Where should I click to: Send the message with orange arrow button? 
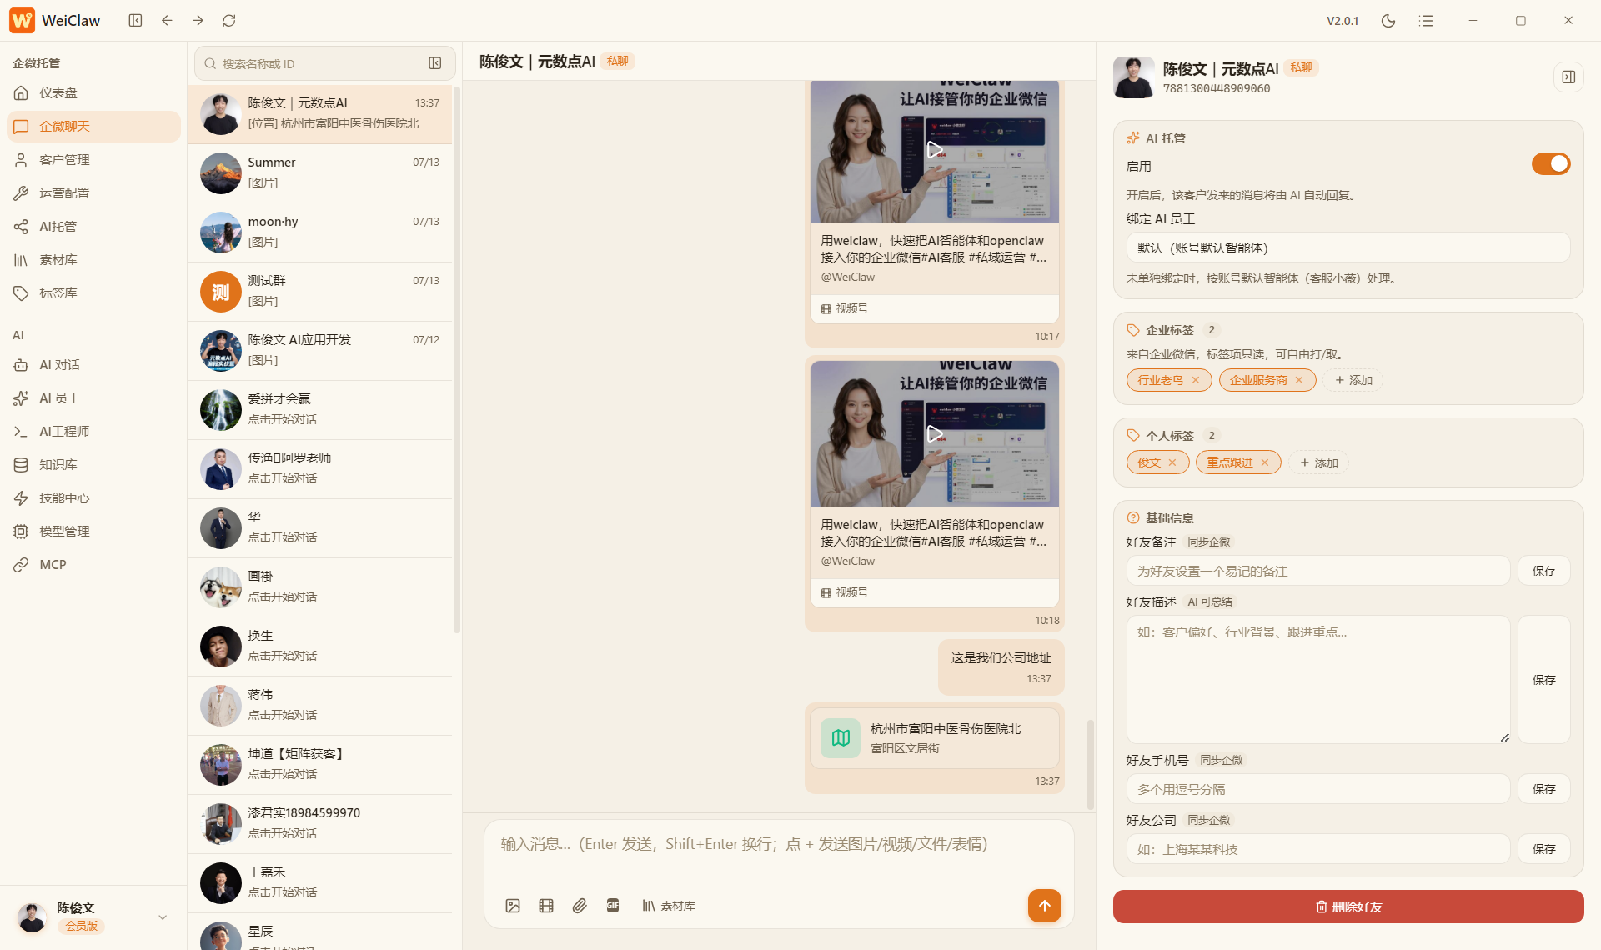(x=1044, y=906)
